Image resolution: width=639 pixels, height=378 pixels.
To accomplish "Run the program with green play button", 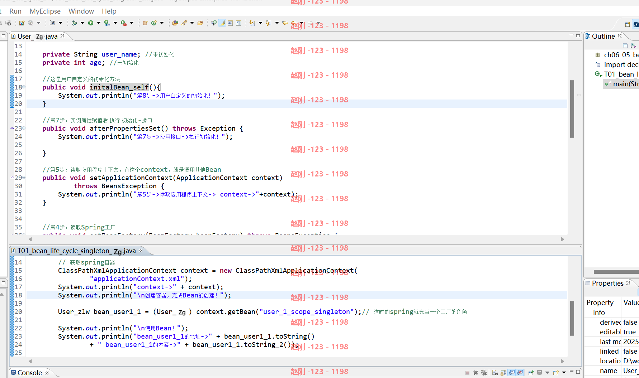I will [x=91, y=23].
